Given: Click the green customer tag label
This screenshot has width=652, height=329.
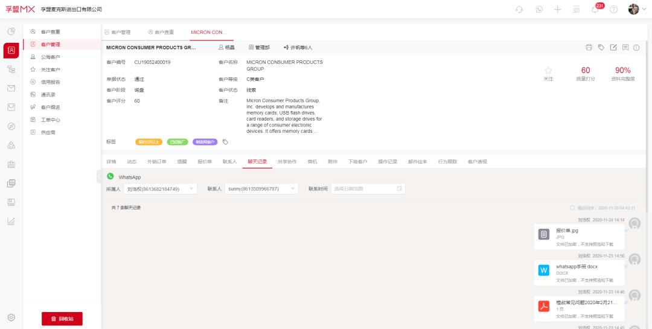Looking at the screenshot, I should pyautogui.click(x=177, y=142).
